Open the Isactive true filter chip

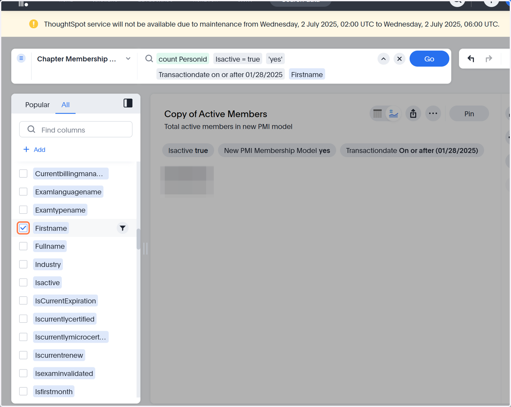[x=188, y=150]
